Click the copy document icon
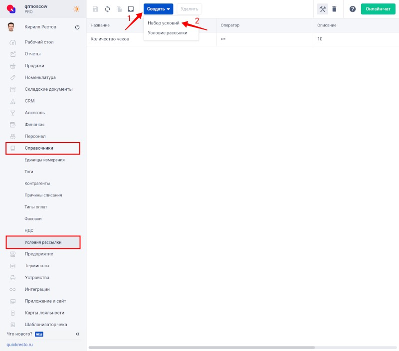This screenshot has width=399, height=351. click(x=119, y=9)
